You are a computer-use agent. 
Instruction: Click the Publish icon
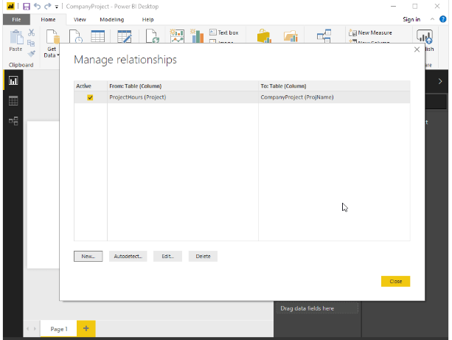pos(425,37)
